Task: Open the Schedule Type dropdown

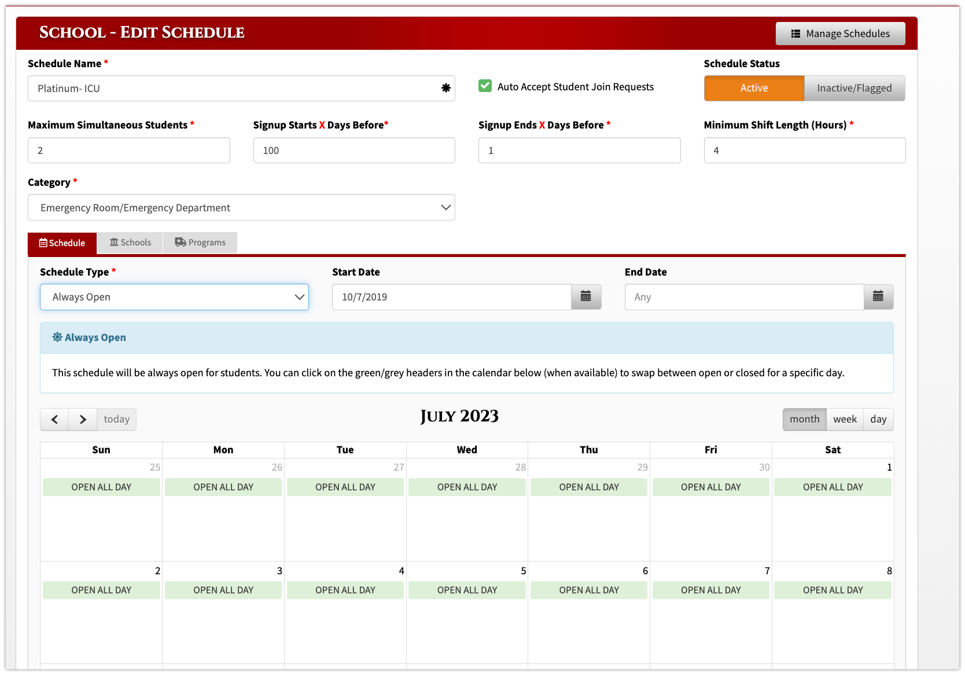Action: coord(174,297)
